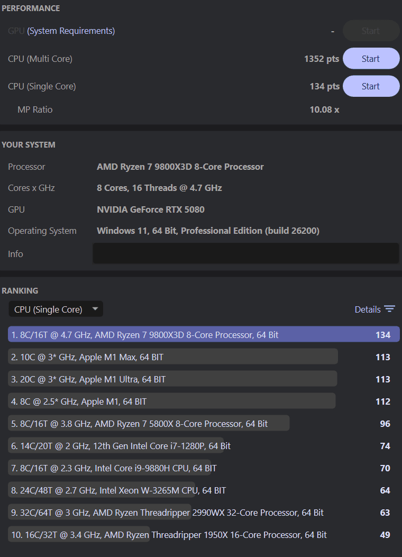Select the Ryzen 7 9800X3D ranking row
402x557 pixels.
pos(204,335)
